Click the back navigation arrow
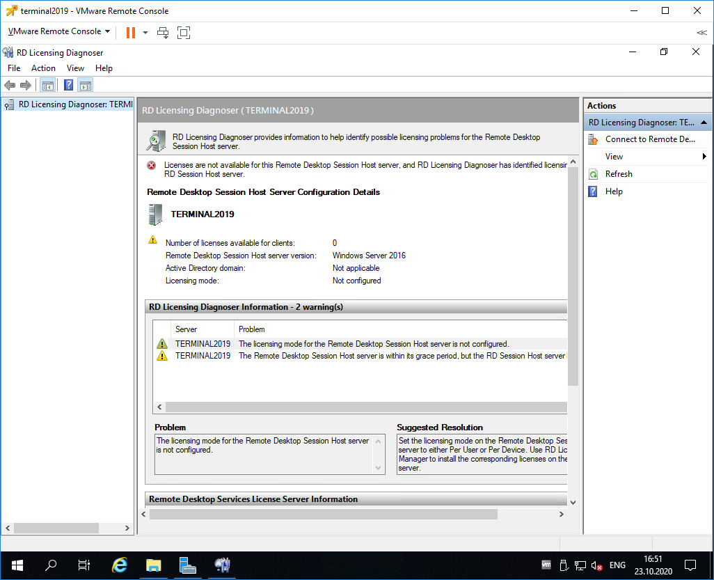 (9, 84)
